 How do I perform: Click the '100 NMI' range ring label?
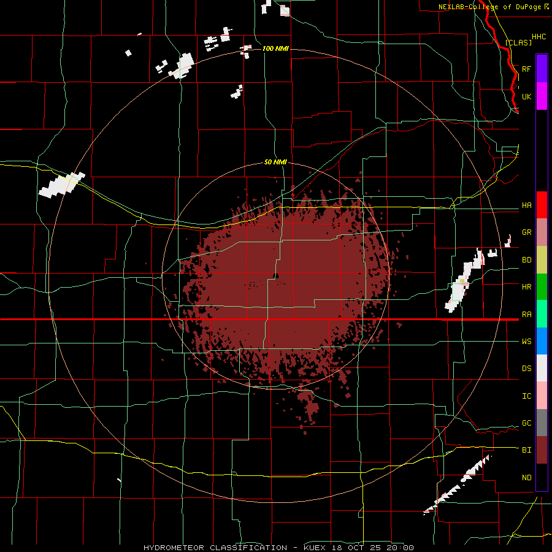[275, 48]
